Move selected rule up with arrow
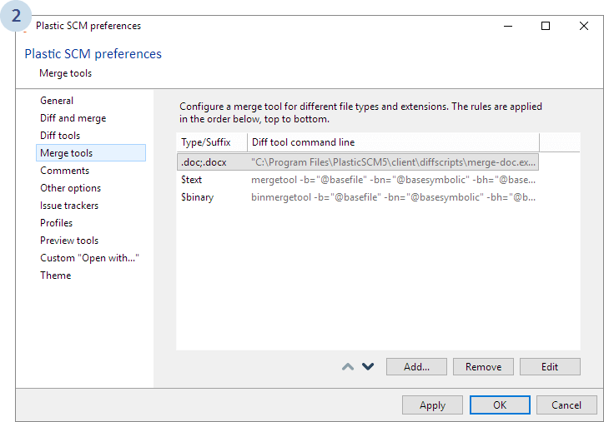This screenshot has height=422, width=604. [x=348, y=367]
